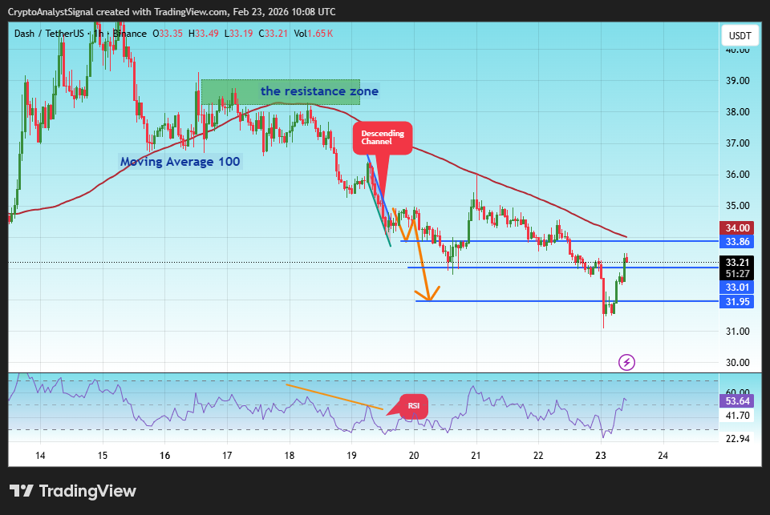The width and height of the screenshot is (770, 515).
Task: Click the 31.00 price axis label
Action: [x=738, y=331]
